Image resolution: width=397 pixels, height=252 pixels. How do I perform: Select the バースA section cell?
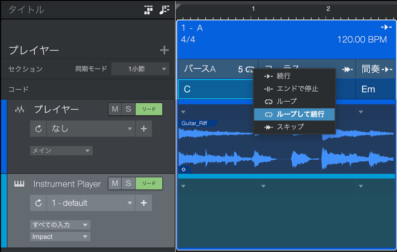click(218, 69)
